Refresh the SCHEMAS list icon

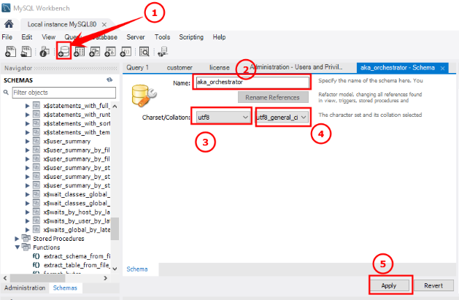coord(109,80)
